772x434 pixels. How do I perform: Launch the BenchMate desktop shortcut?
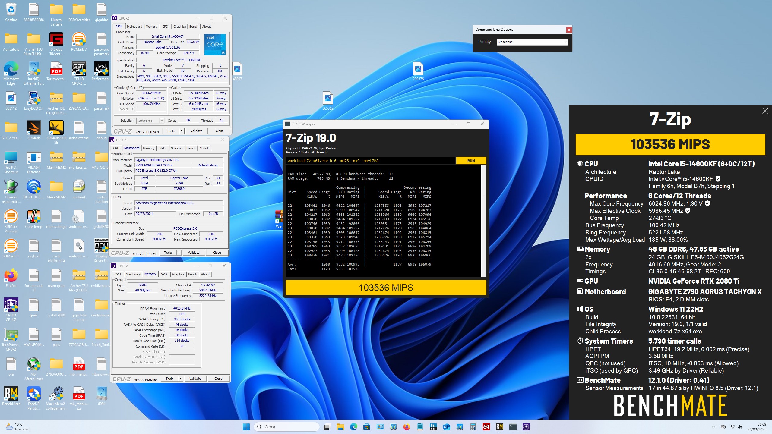11,397
